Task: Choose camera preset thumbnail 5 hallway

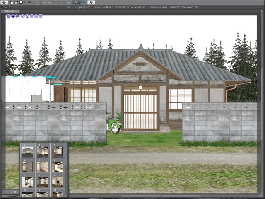Action: click(x=43, y=165)
